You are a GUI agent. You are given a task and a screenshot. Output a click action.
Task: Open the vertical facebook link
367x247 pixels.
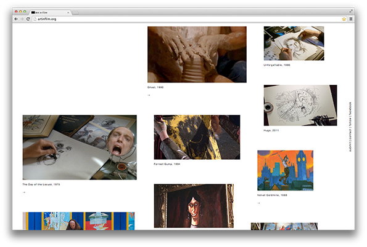[350, 109]
